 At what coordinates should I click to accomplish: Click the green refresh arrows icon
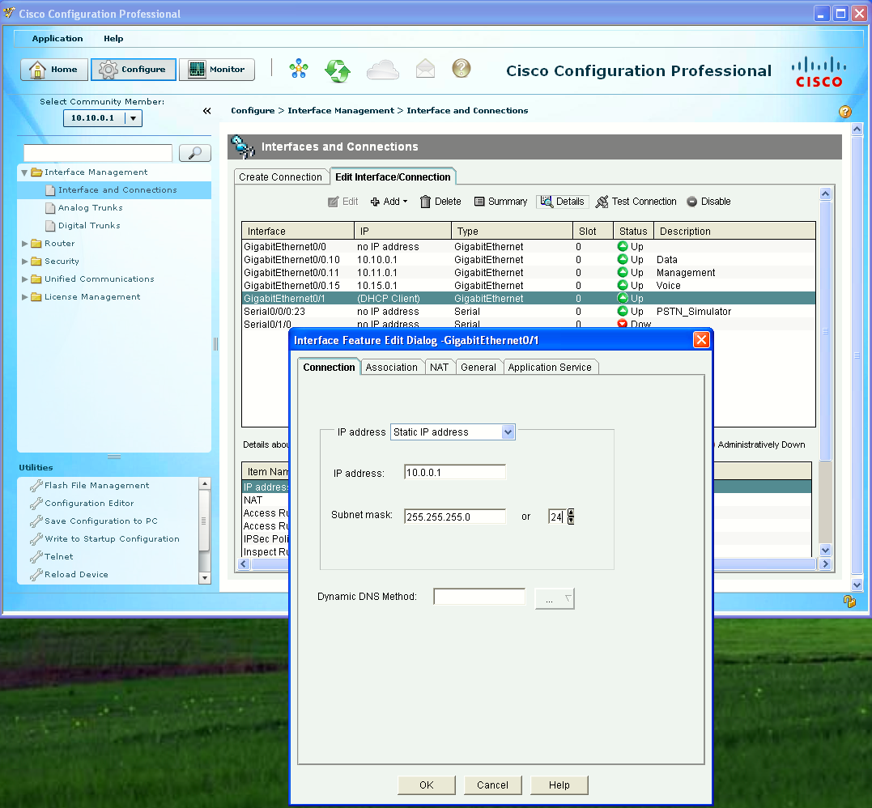[338, 70]
